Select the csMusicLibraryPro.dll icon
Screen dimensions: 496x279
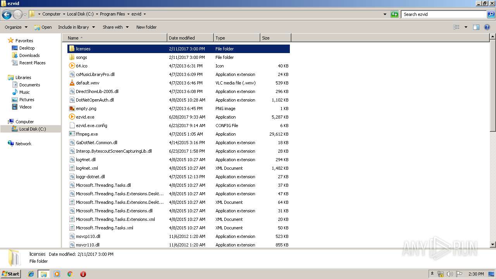(72, 74)
